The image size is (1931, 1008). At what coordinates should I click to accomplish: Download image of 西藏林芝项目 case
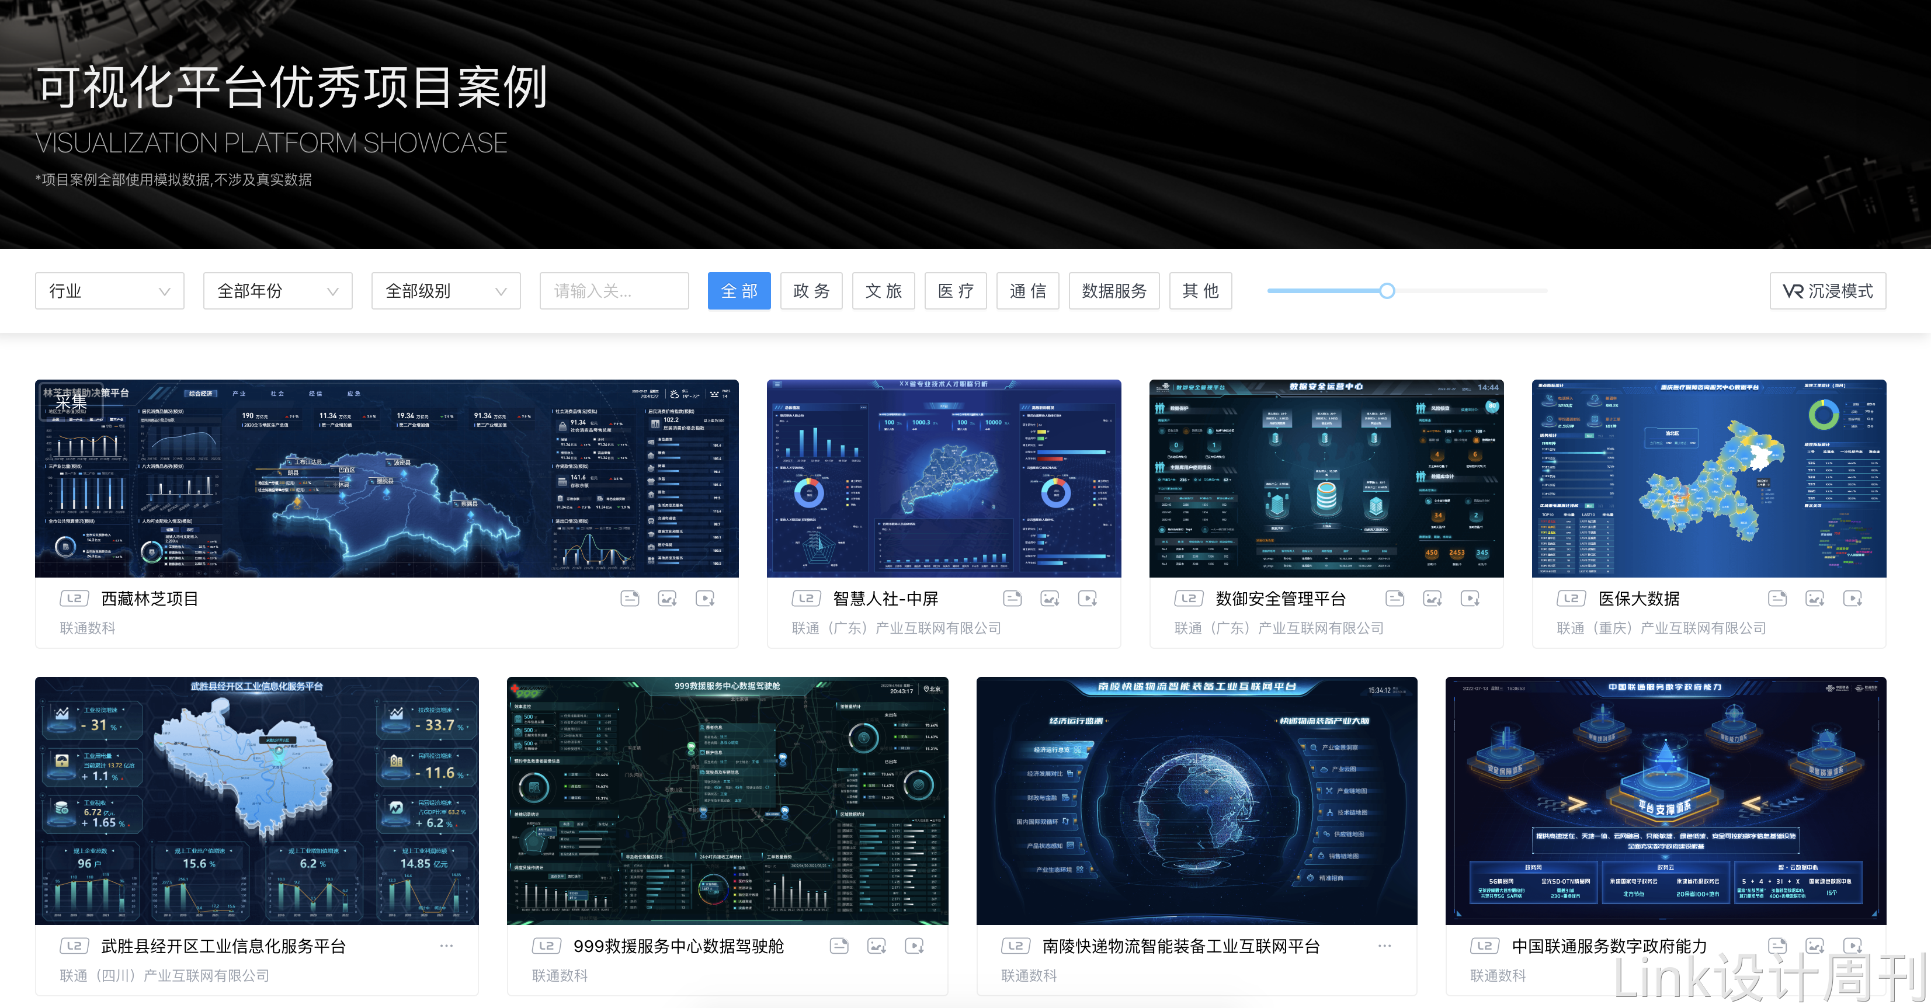[667, 598]
